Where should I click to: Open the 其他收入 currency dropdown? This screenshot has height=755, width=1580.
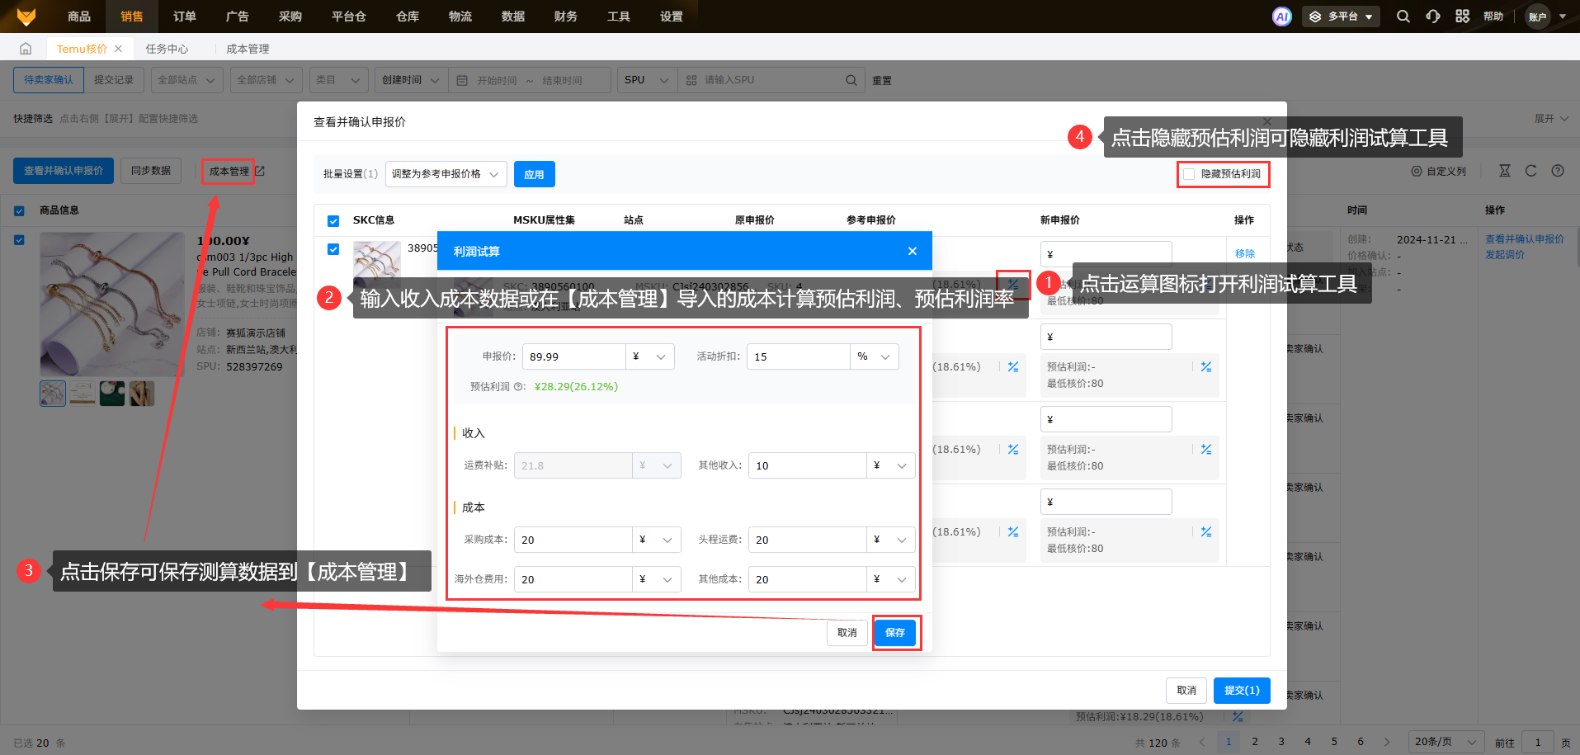click(891, 465)
